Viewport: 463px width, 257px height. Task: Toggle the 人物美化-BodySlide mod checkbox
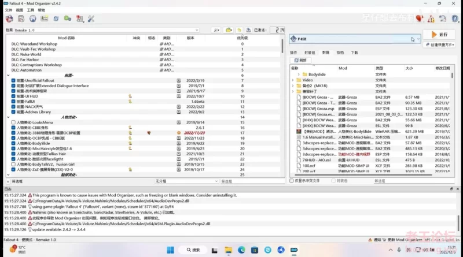point(13,143)
